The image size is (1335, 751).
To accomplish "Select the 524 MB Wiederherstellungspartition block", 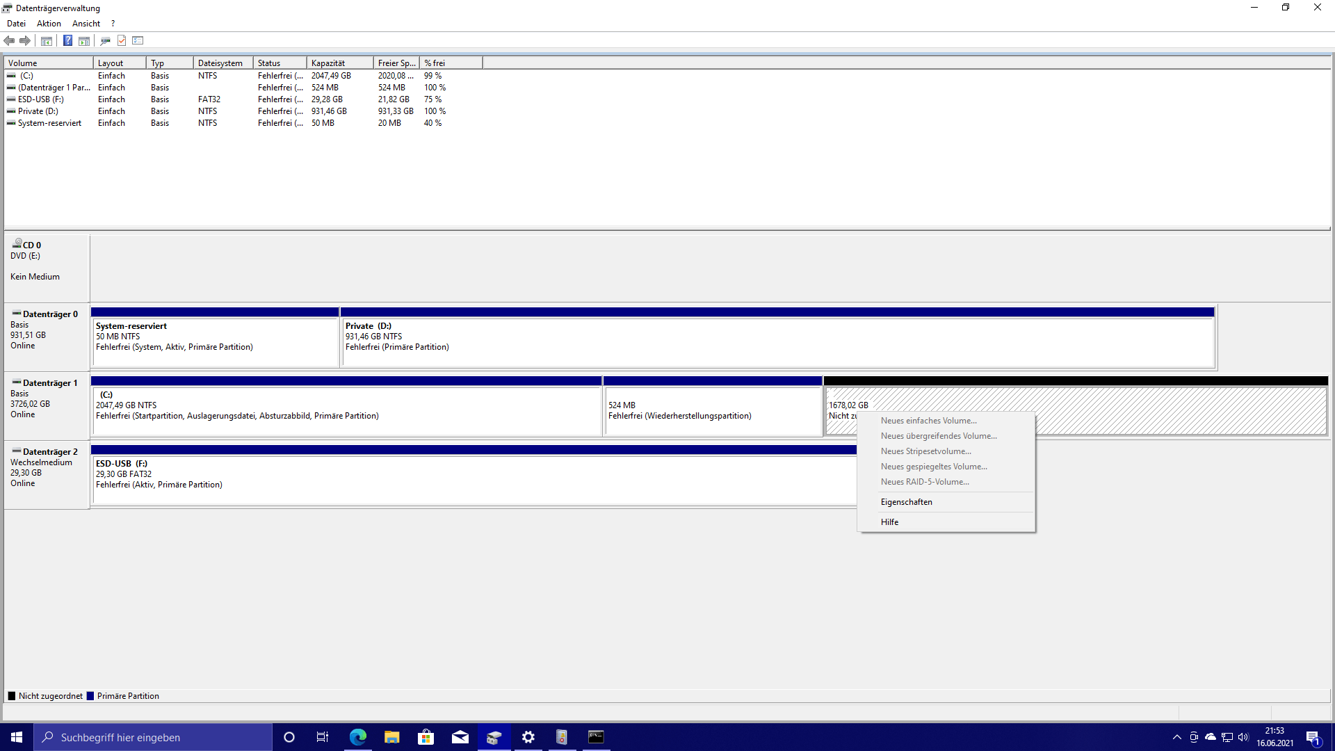I will pos(713,411).
